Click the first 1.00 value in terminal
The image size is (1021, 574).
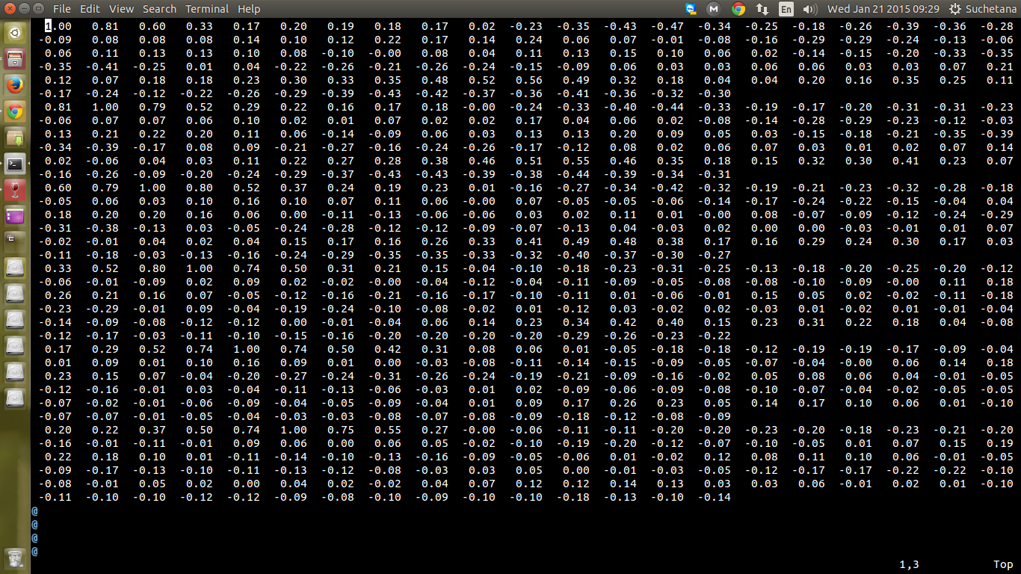[58, 26]
